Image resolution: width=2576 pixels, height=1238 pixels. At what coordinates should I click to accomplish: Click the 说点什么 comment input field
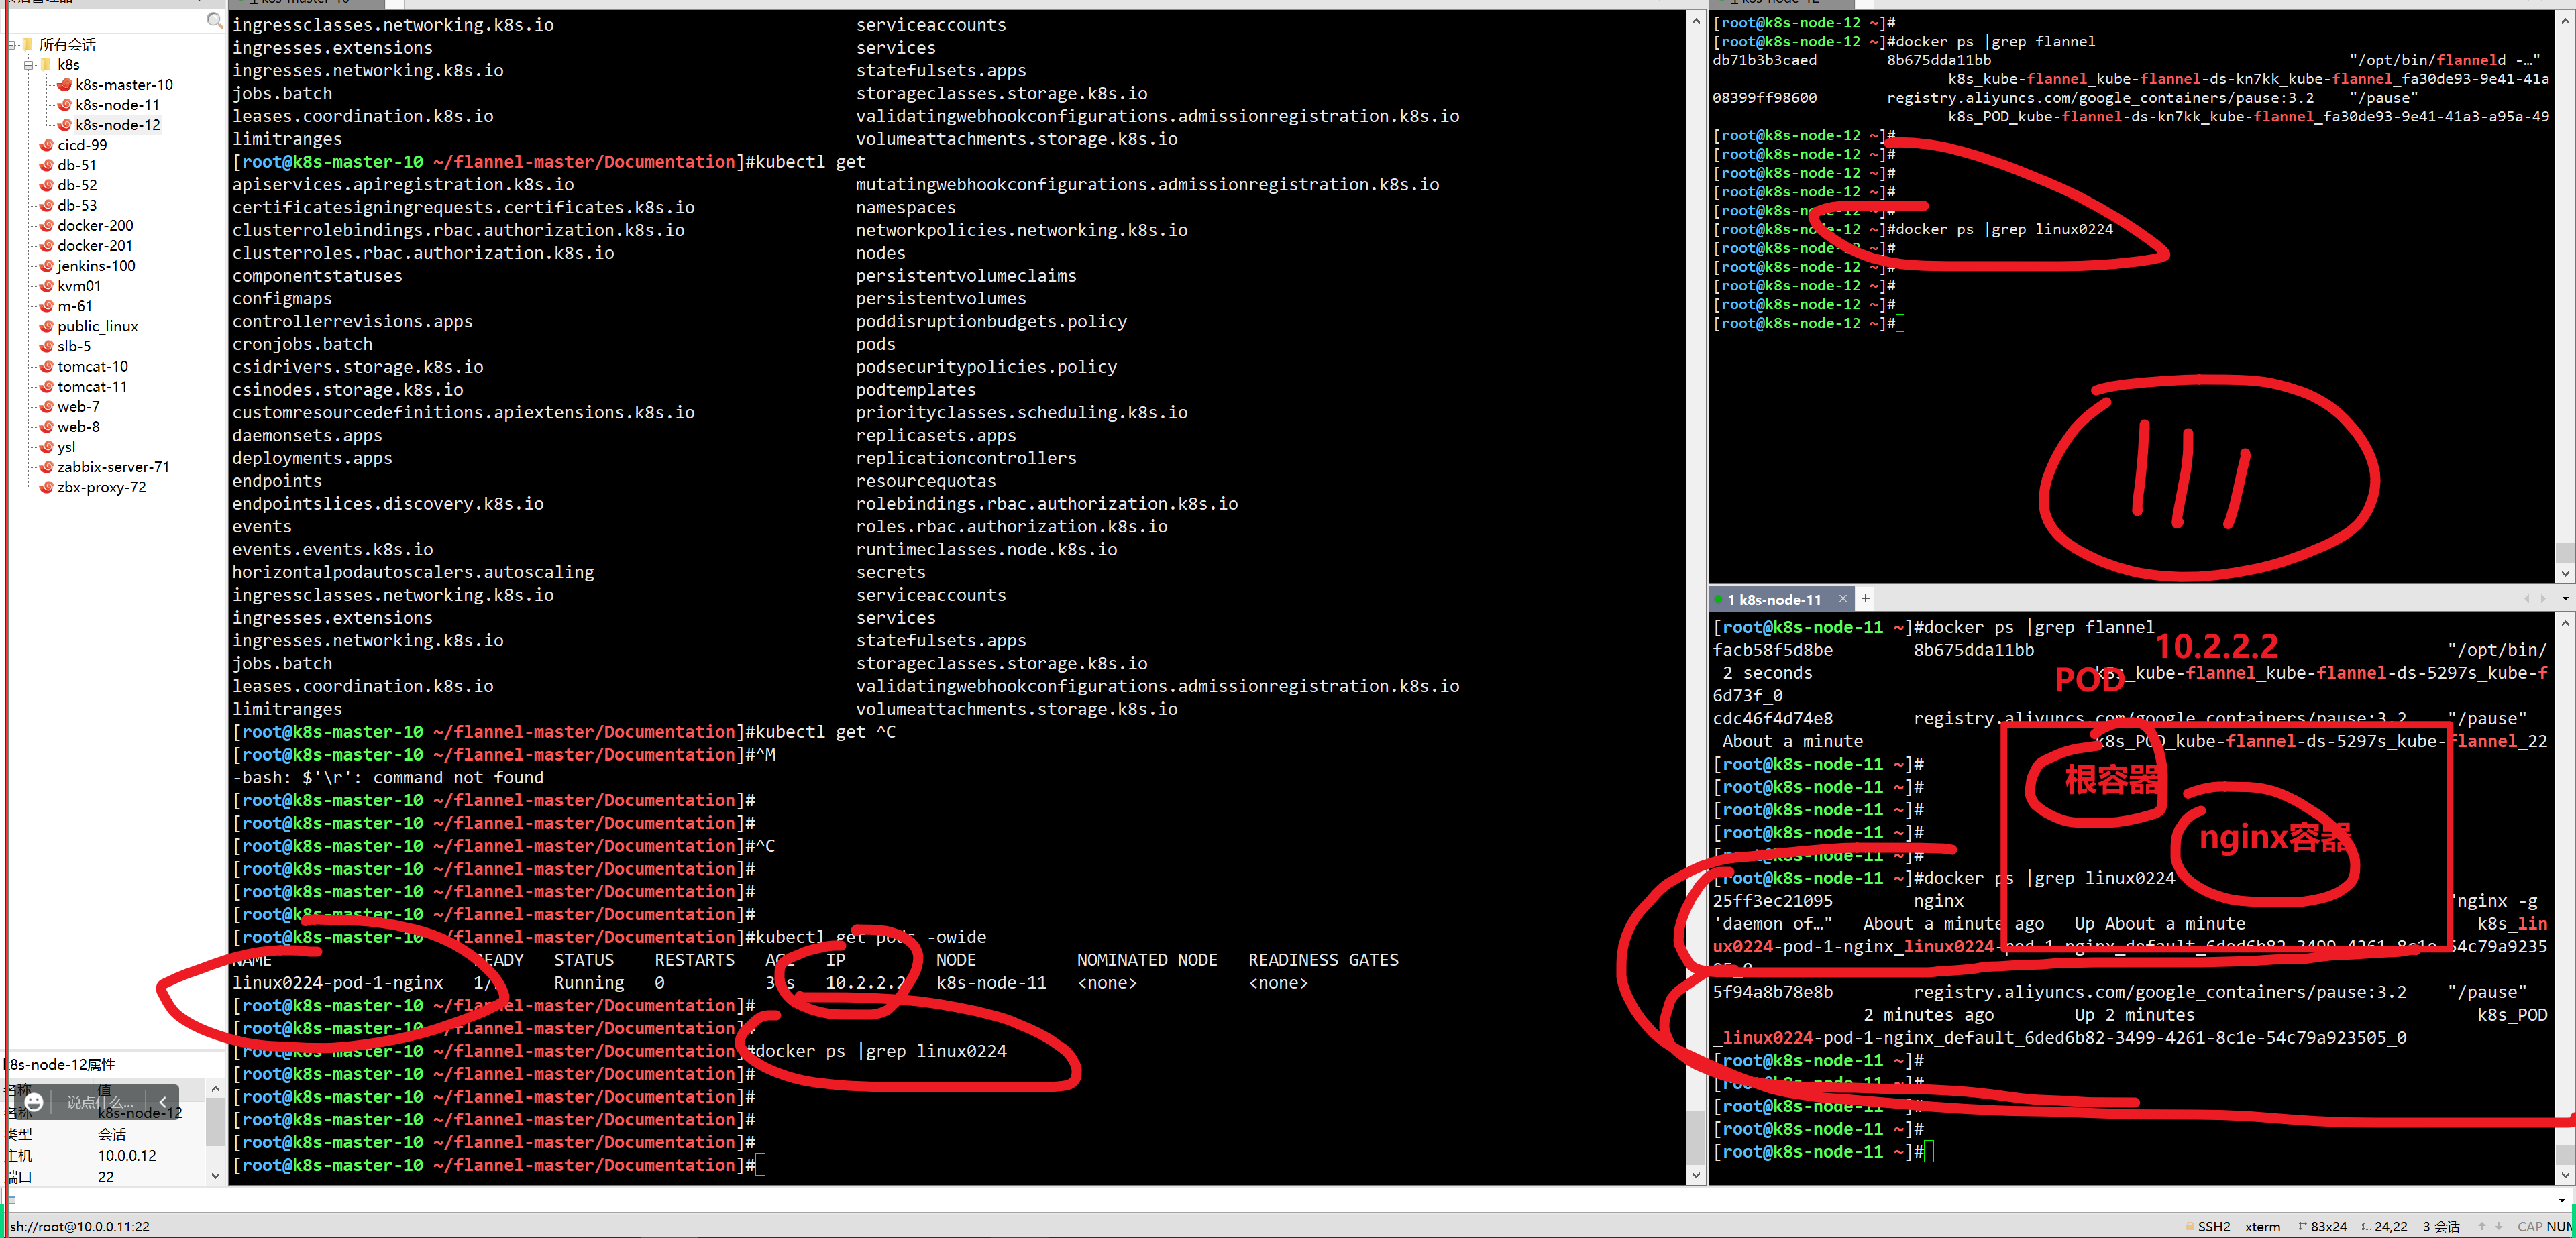point(100,1102)
